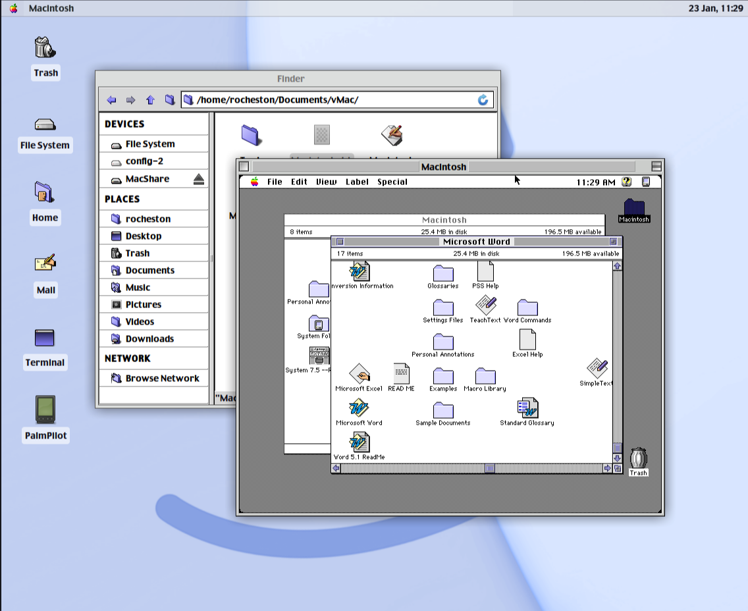Select the Macro Library folder

coord(485,375)
